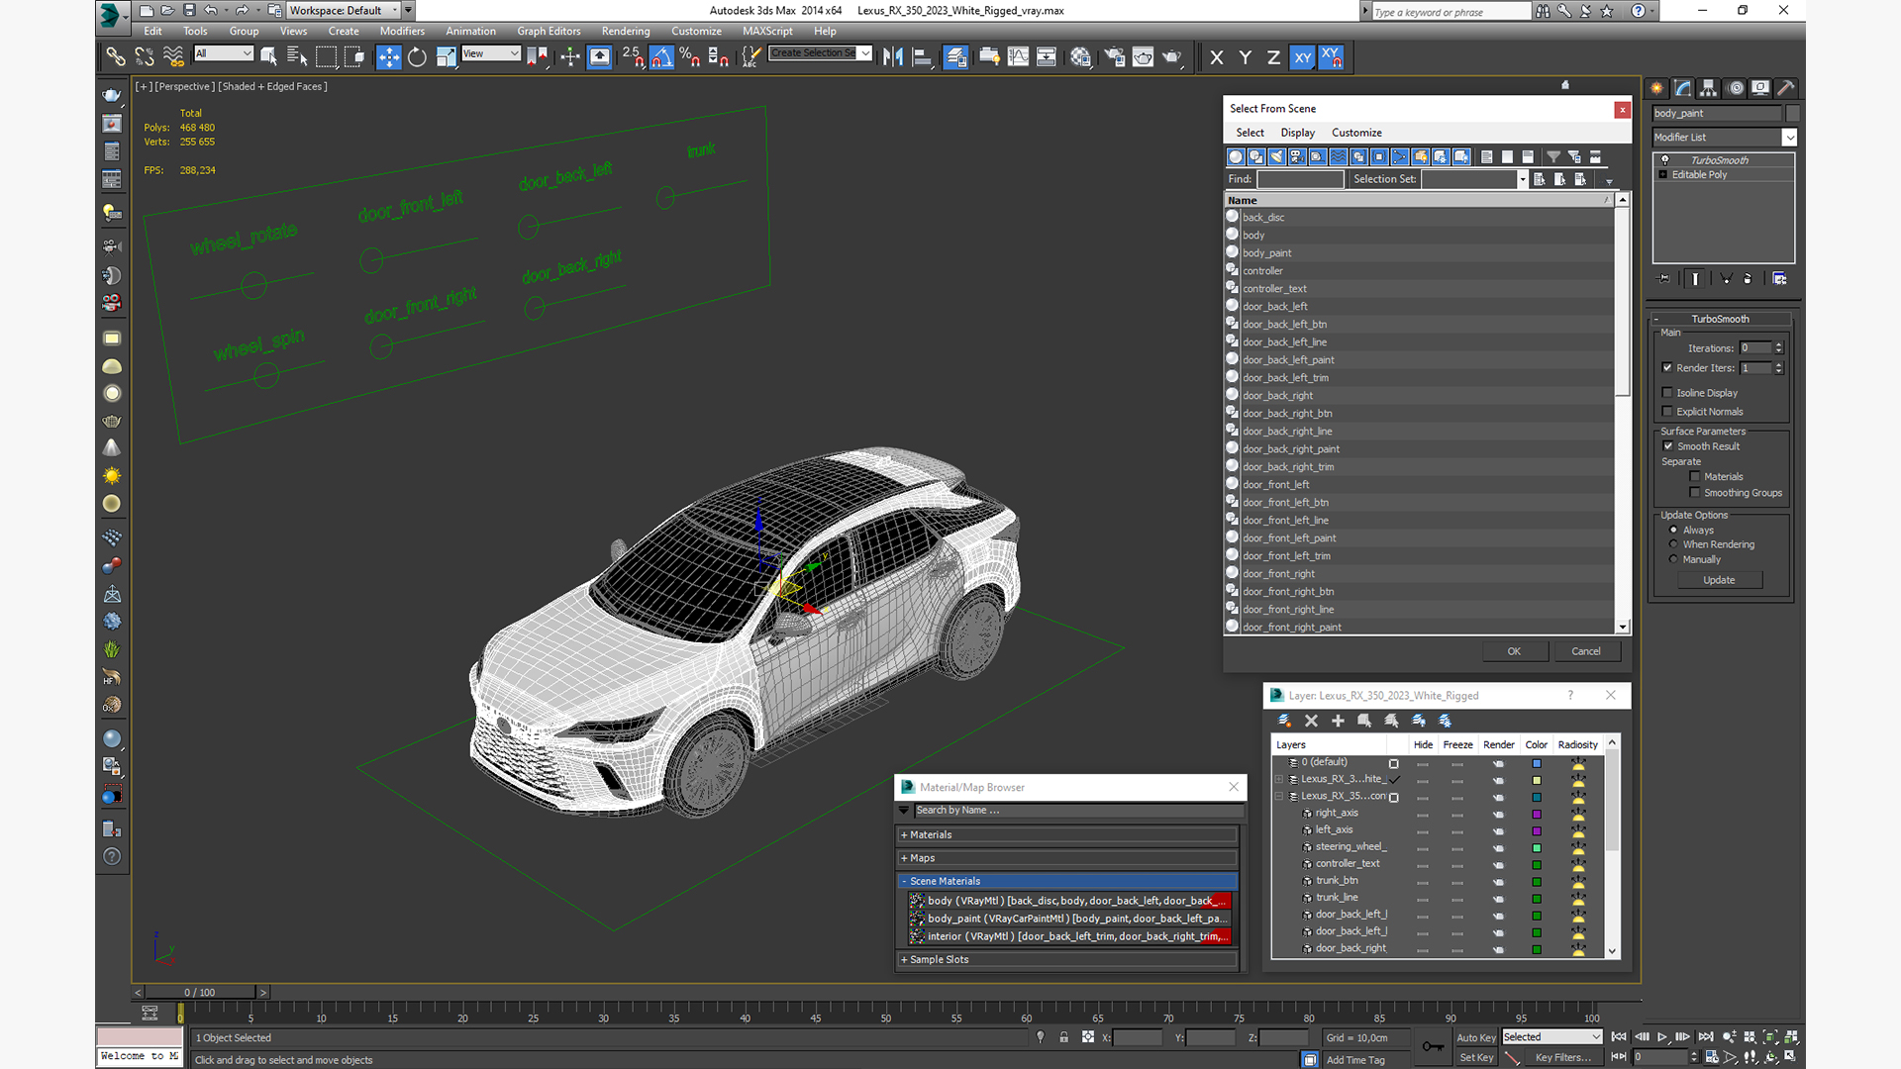Image resolution: width=1901 pixels, height=1069 pixels.
Task: Click color swatch of 0 (default) layer
Action: (x=1537, y=763)
